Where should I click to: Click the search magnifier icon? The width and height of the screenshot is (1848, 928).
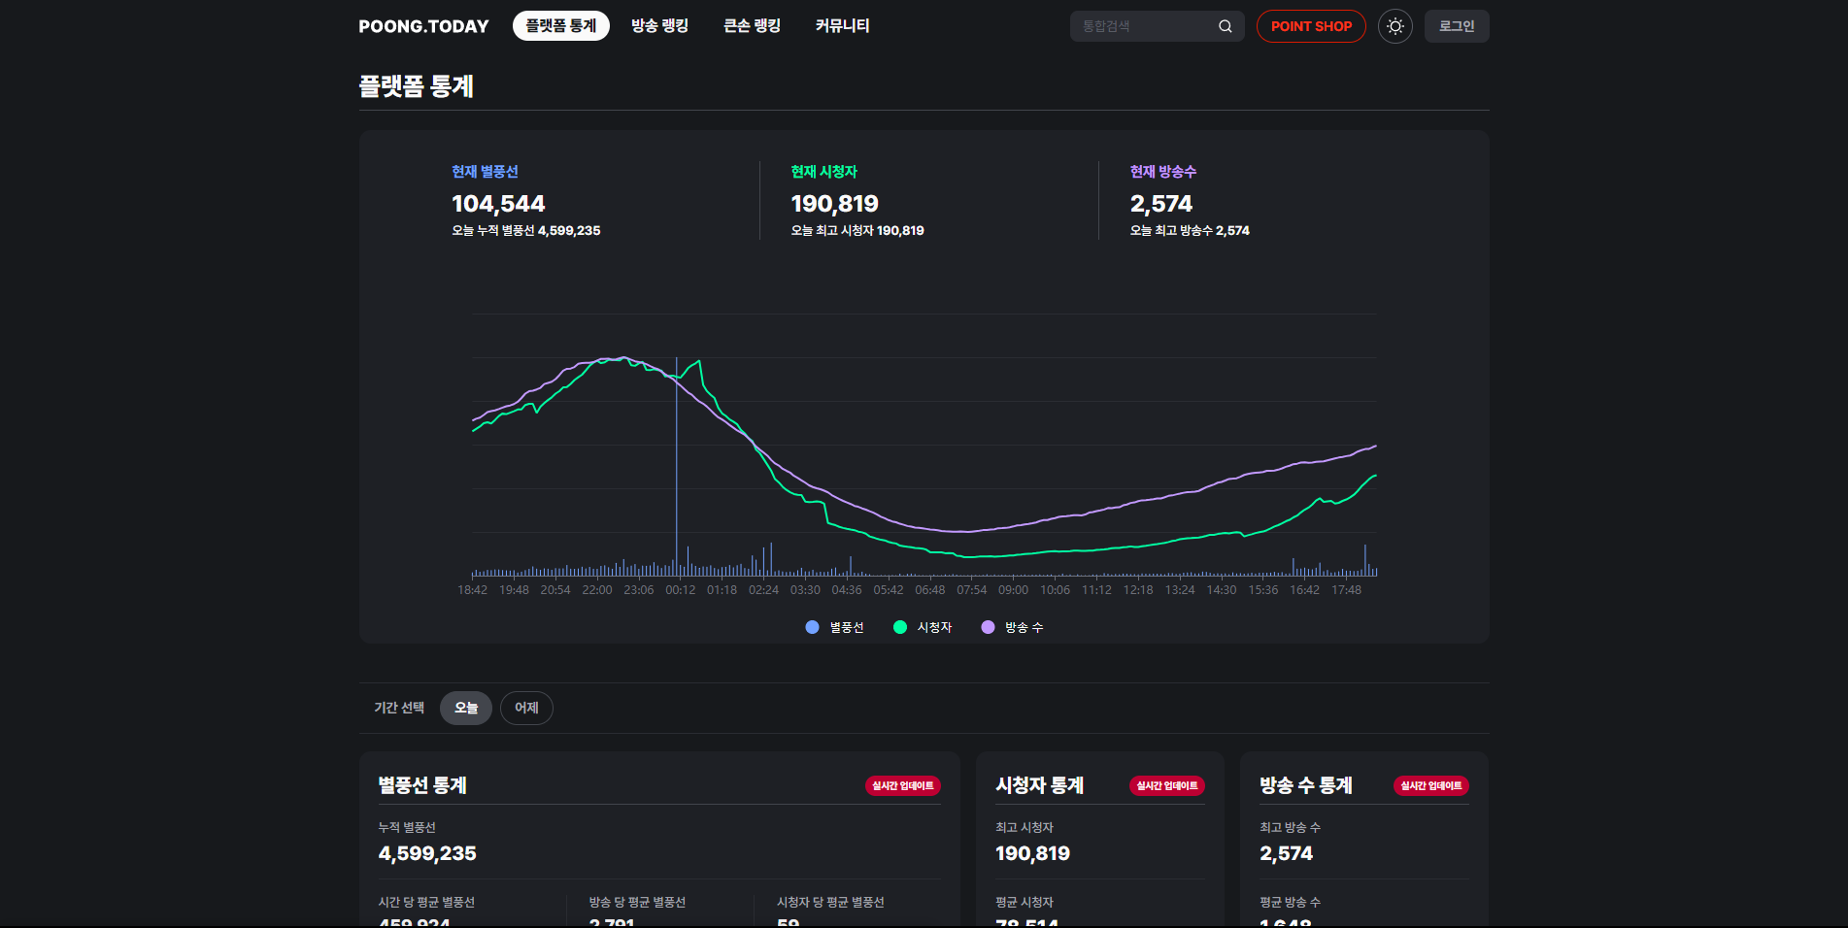tap(1225, 26)
